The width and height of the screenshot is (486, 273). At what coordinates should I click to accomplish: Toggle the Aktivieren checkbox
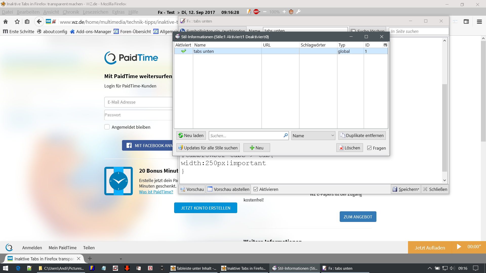pyautogui.click(x=256, y=189)
